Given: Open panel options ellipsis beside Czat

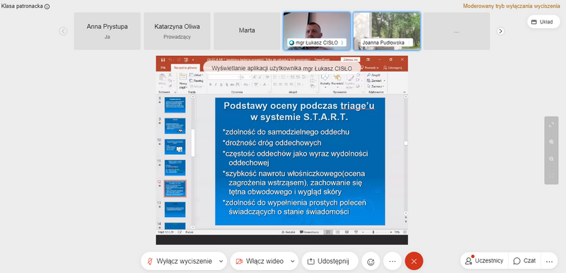Looking at the screenshot, I should 549,261.
